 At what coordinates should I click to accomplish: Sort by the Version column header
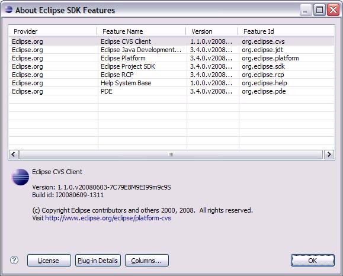pyautogui.click(x=212, y=31)
